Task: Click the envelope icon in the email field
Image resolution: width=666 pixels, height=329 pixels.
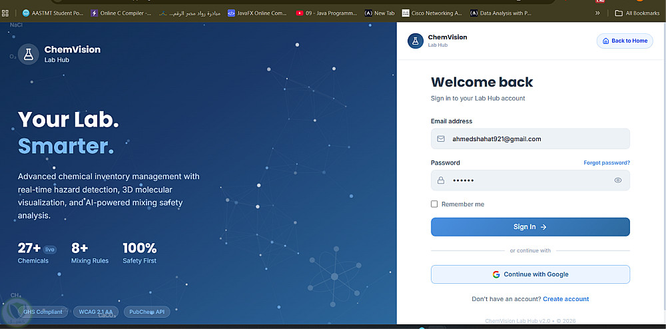Action: 441,139
